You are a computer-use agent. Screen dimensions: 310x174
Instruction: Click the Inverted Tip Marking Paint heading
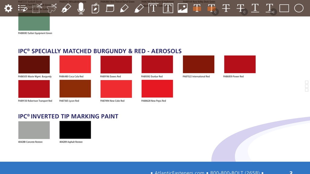click(68, 116)
